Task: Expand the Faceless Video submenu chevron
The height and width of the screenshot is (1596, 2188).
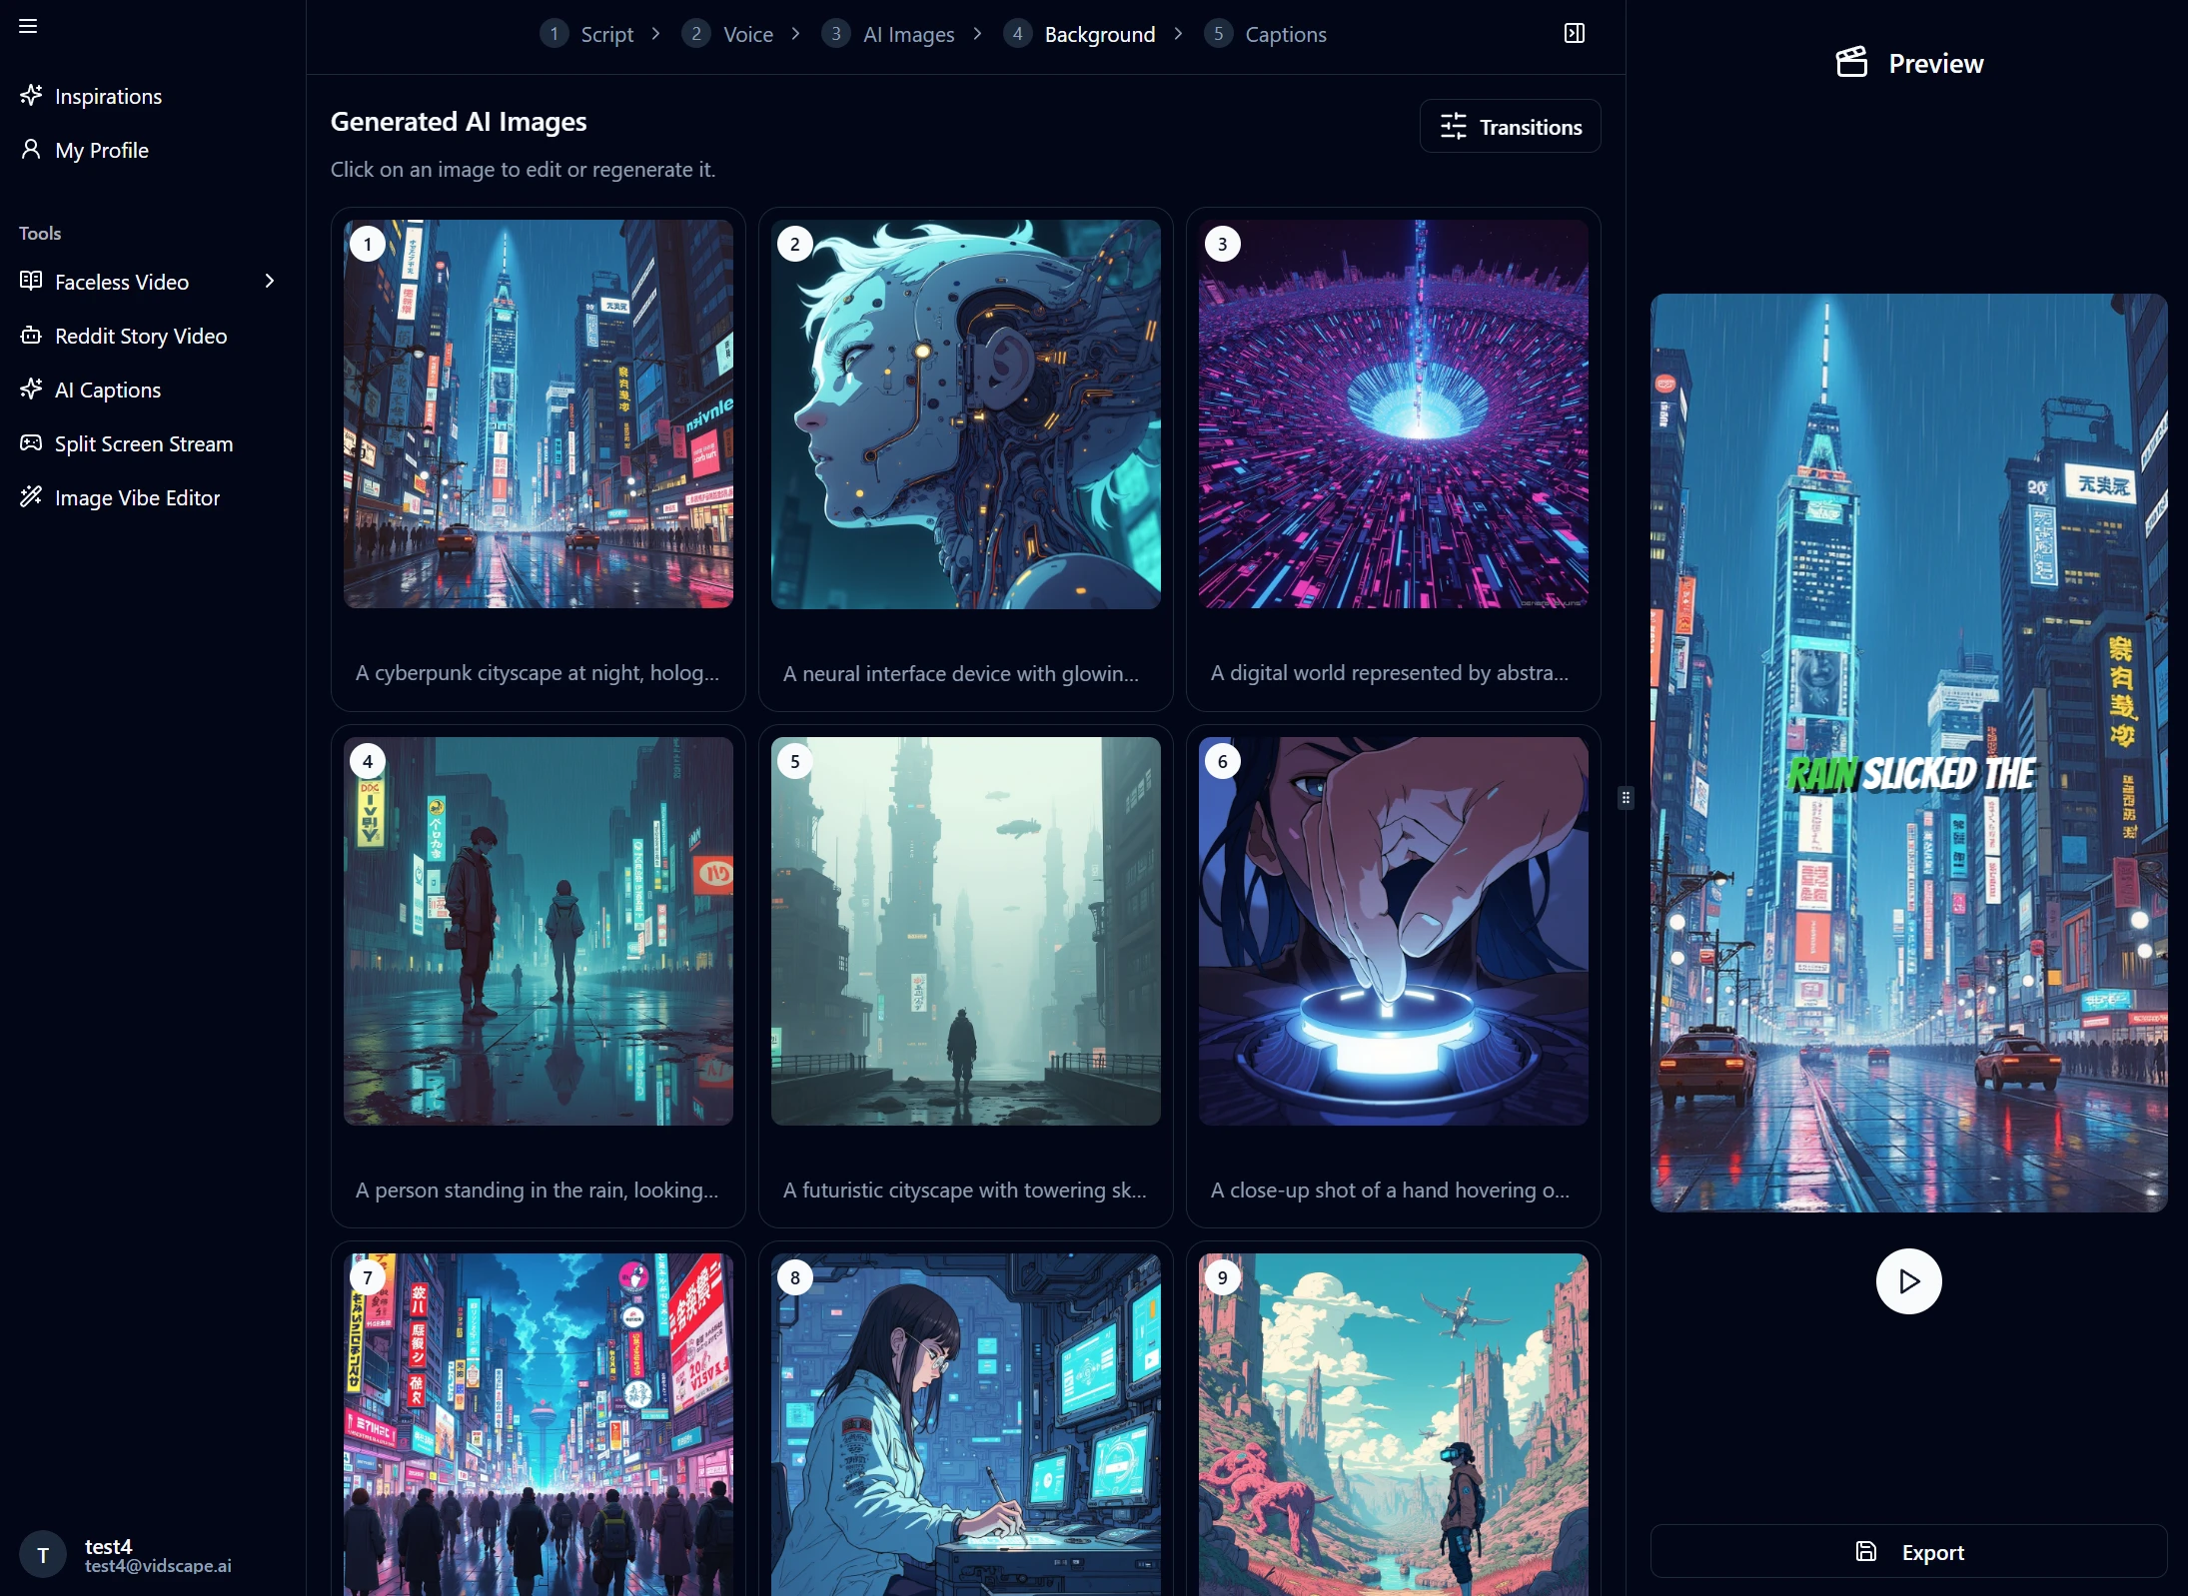Action: [x=269, y=282]
